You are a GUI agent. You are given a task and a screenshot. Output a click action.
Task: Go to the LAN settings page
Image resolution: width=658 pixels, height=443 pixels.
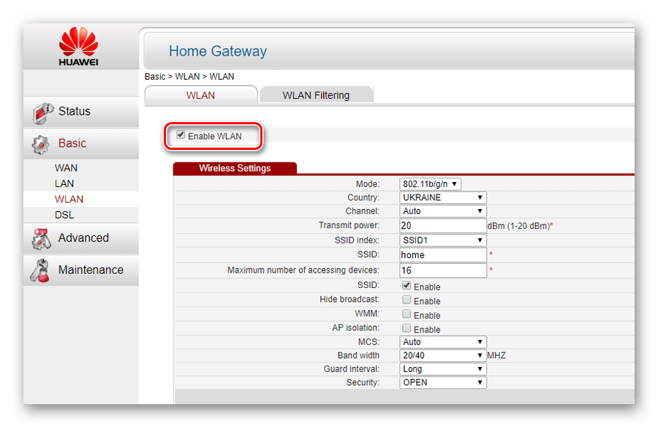(x=64, y=183)
